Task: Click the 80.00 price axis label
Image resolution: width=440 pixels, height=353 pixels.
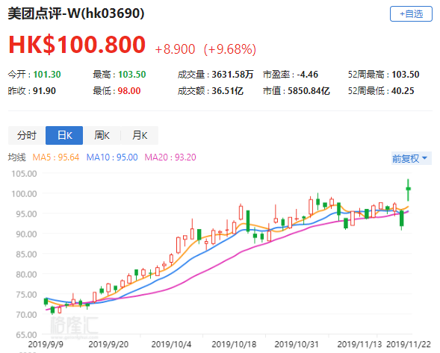Action: tap(26, 274)
